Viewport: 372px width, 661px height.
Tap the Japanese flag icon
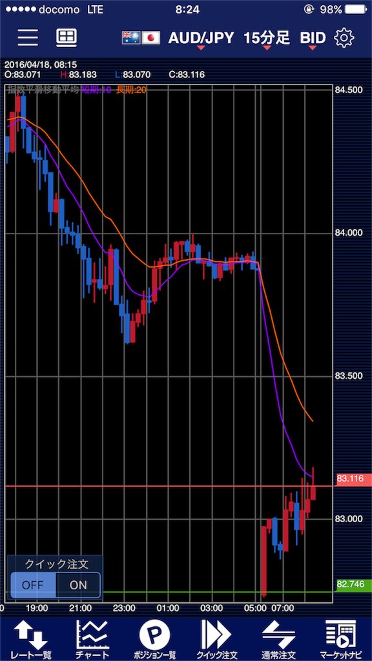tap(150, 38)
